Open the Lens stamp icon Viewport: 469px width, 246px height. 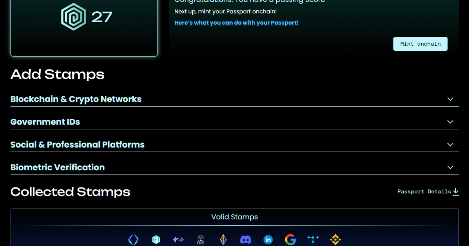tap(200, 240)
